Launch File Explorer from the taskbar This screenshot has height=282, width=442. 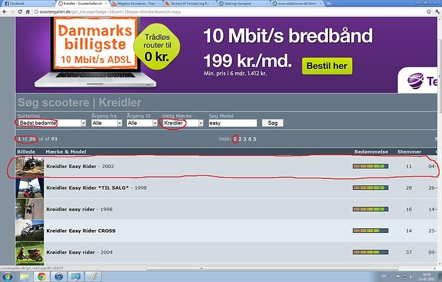[25, 277]
